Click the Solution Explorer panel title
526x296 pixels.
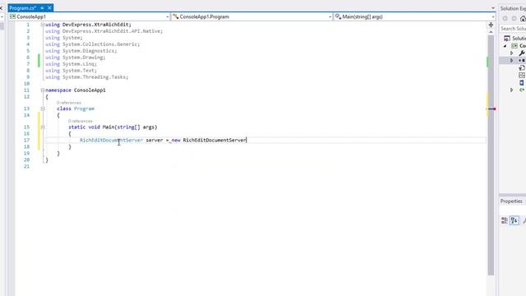513,8
